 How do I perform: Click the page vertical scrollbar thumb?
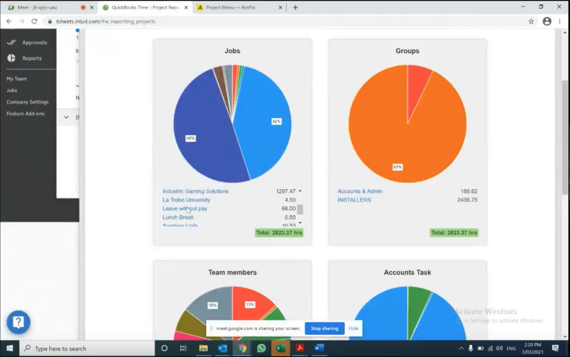pos(565,138)
